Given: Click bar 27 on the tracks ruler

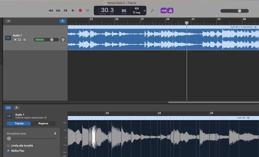Looking at the screenshot, I should click(142, 19).
